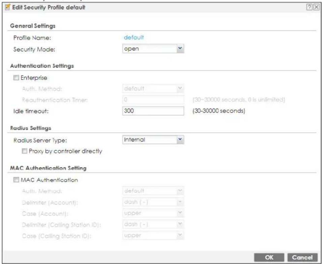Confirm changes with the OK button
The height and width of the screenshot is (264, 322).
(269, 257)
